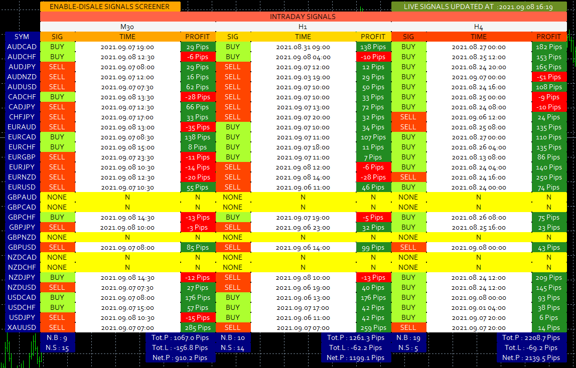
Task: Select the 250 Pips EURNZD H4 profit
Action: [x=548, y=177]
